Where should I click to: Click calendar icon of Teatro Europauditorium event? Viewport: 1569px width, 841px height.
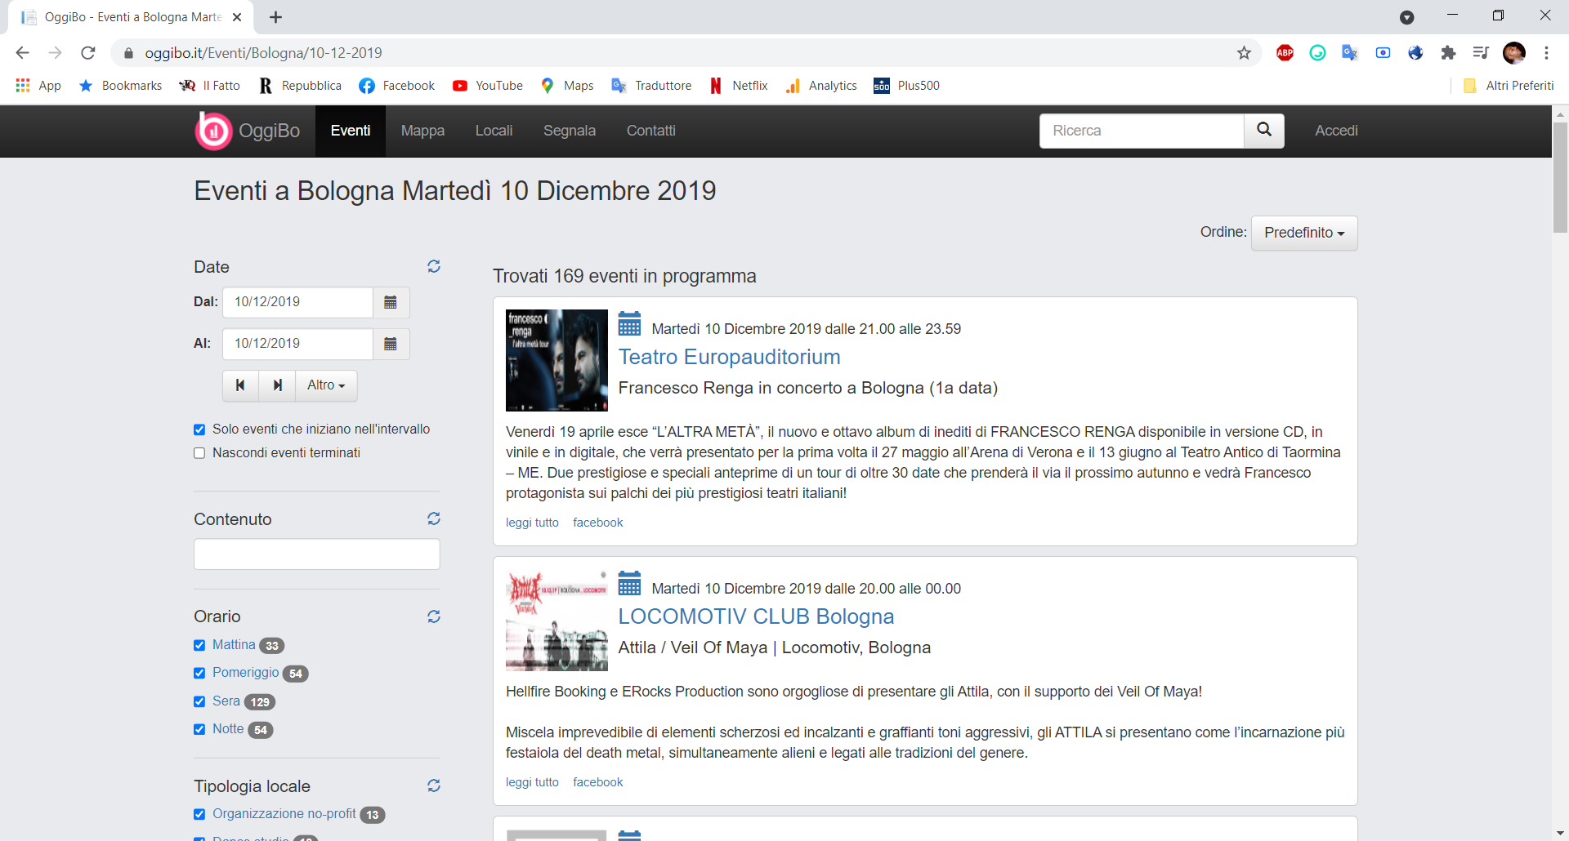point(629,324)
